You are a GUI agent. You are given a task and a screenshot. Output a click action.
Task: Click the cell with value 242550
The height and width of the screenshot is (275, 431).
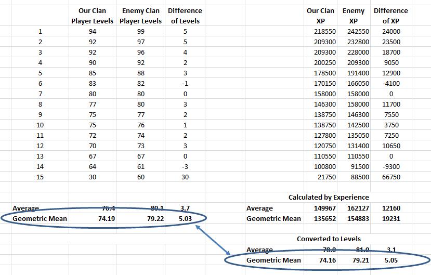pyautogui.click(x=358, y=32)
